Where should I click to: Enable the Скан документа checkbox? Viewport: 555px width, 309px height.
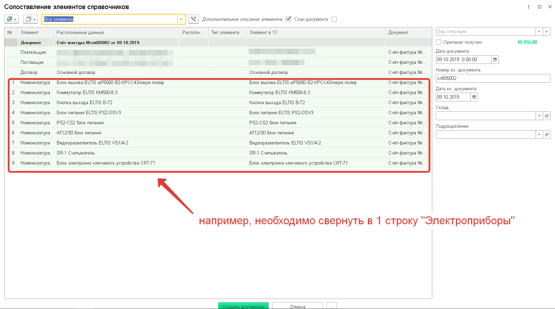point(334,19)
